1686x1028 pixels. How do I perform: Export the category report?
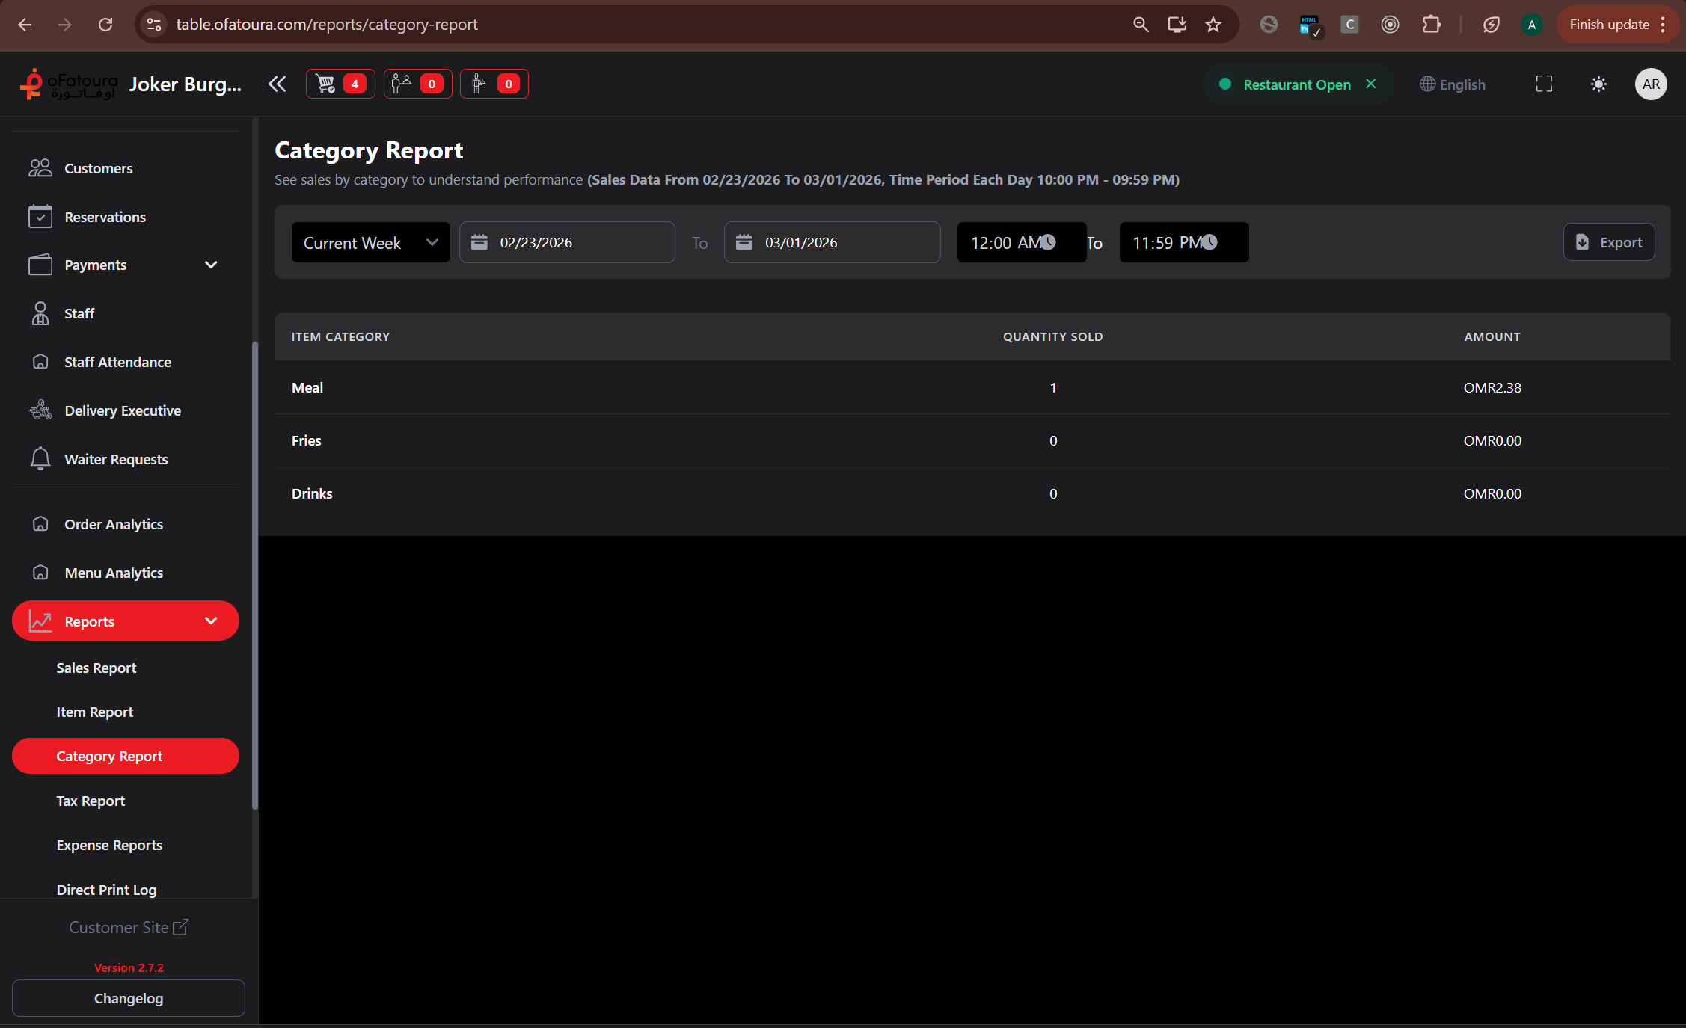(1609, 242)
